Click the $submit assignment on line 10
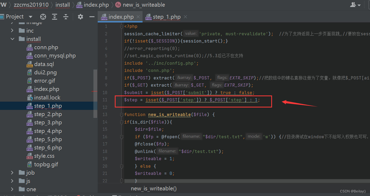Image resolution: width=370 pixels, height=196 pixels. (x=189, y=93)
